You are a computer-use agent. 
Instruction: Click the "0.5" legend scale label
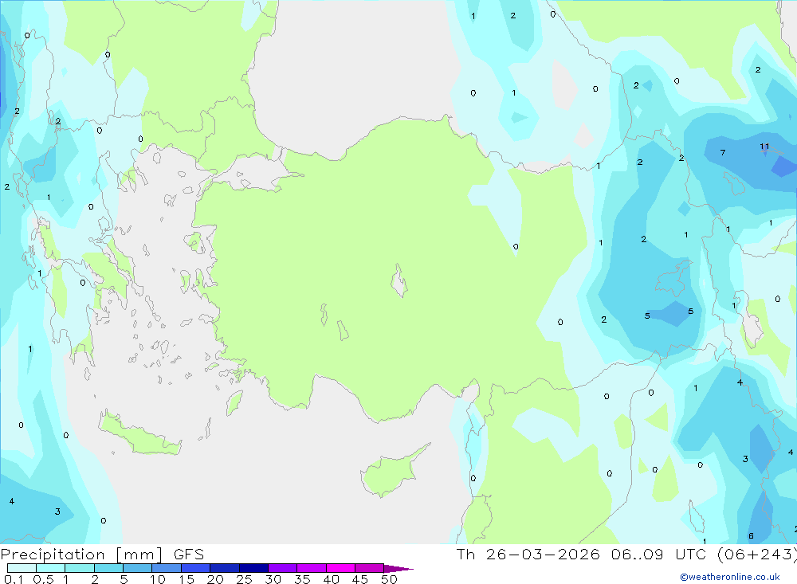pos(43,579)
